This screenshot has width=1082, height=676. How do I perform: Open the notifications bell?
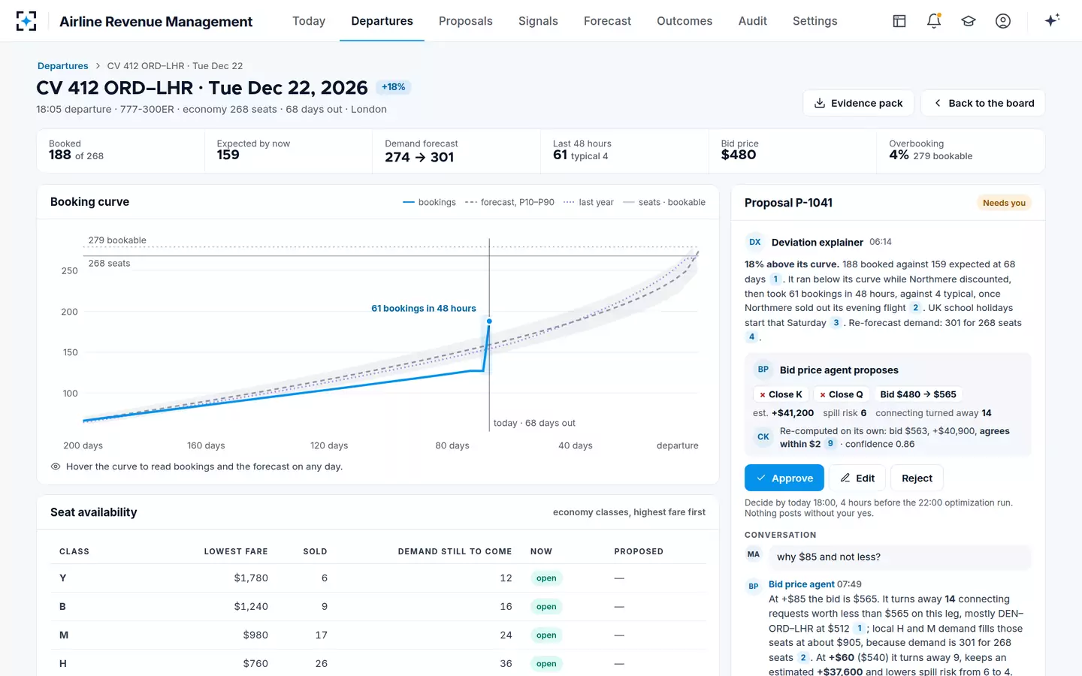coord(934,21)
